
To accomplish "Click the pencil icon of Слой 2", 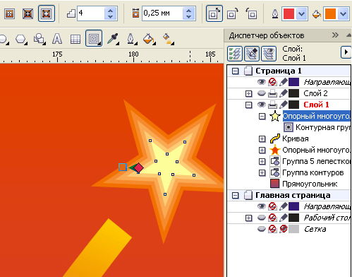I will tap(284, 93).
